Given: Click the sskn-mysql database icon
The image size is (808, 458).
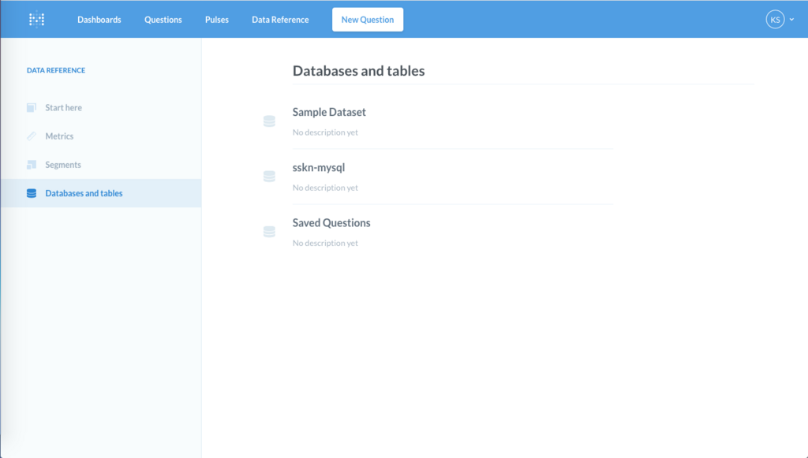Looking at the screenshot, I should coord(270,177).
